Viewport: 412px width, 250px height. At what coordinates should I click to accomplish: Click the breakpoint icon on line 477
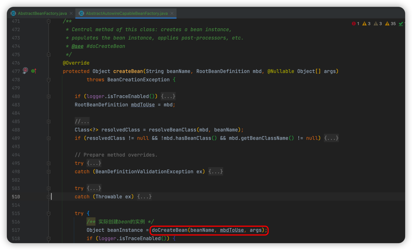click(25, 71)
